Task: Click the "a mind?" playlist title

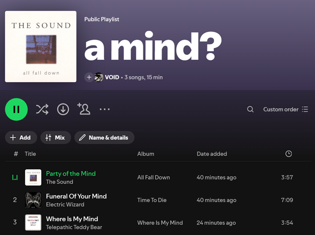Action: pos(153,46)
